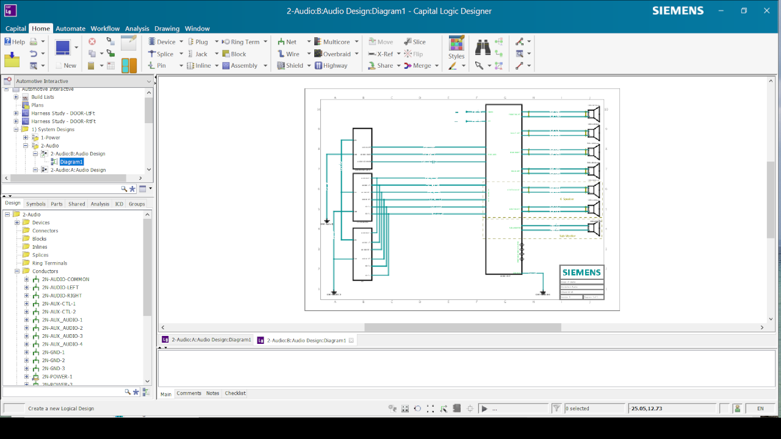Switch to the Symbols panel tab
Screen dimensions: 781x439
pyautogui.click(x=35, y=204)
